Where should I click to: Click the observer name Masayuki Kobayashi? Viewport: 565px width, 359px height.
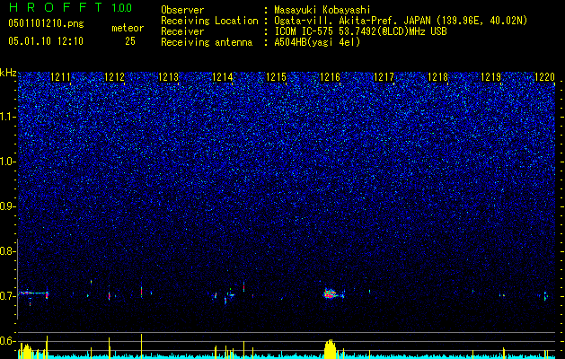tap(322, 10)
